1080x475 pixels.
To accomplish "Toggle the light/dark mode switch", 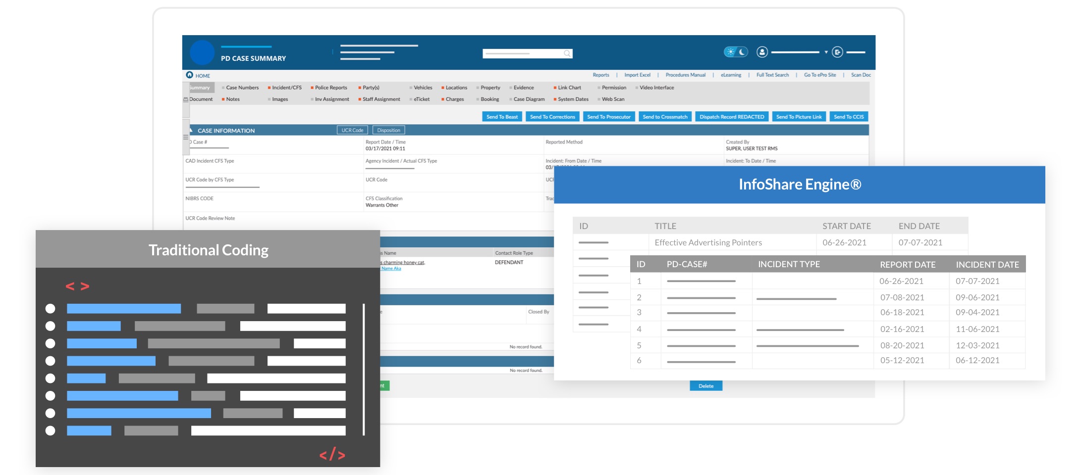I will point(736,52).
